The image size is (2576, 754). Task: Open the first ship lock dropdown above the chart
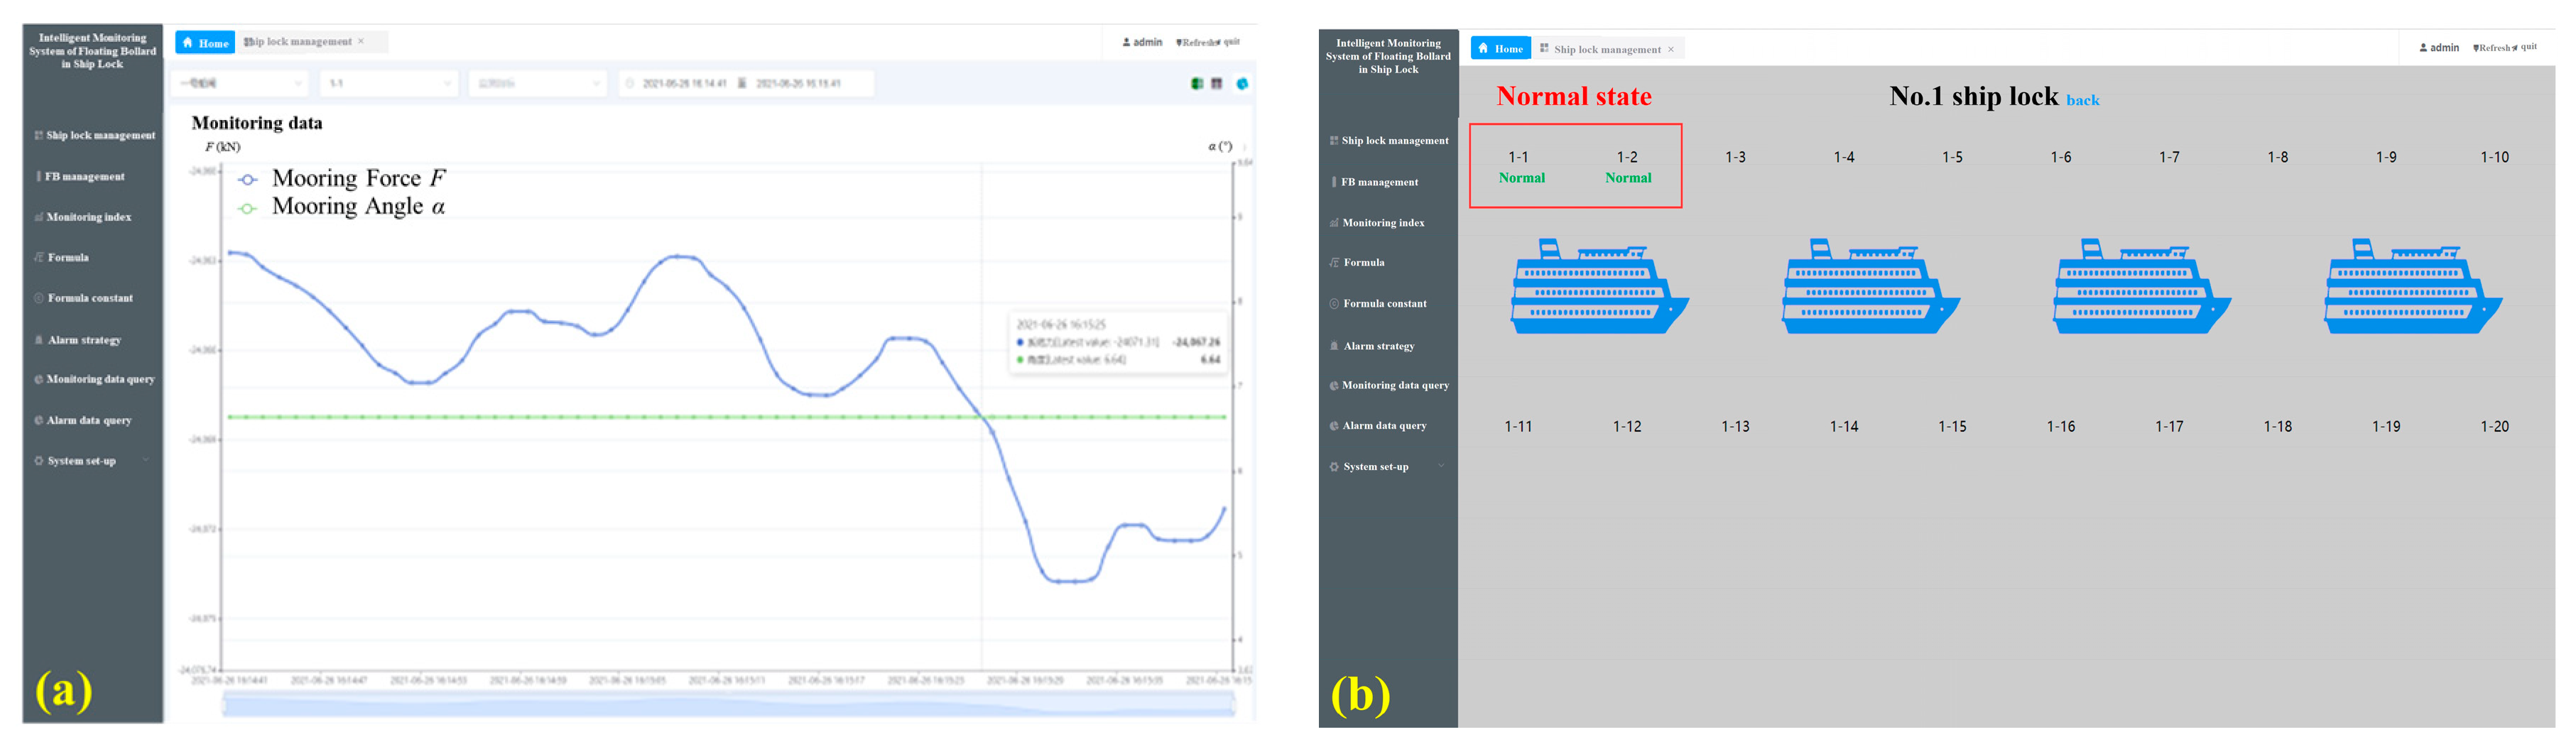point(240,83)
